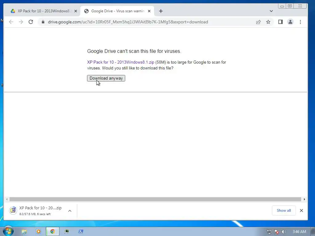
Task: Open Chrome three-dot menu
Action: pyautogui.click(x=300, y=22)
